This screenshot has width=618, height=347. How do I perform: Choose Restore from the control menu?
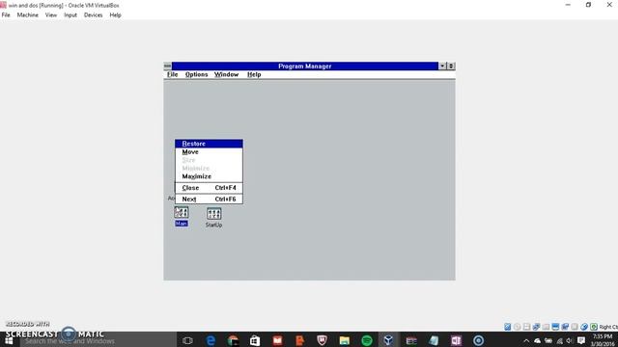[209, 144]
